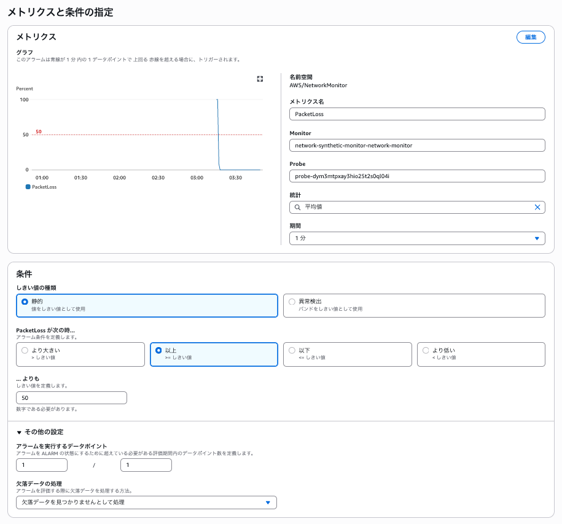
Task: Select the 静的 threshold type
Action: 147,306
